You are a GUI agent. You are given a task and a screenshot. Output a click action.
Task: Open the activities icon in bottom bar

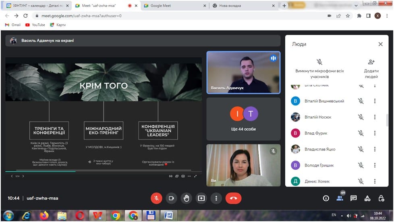(367, 198)
